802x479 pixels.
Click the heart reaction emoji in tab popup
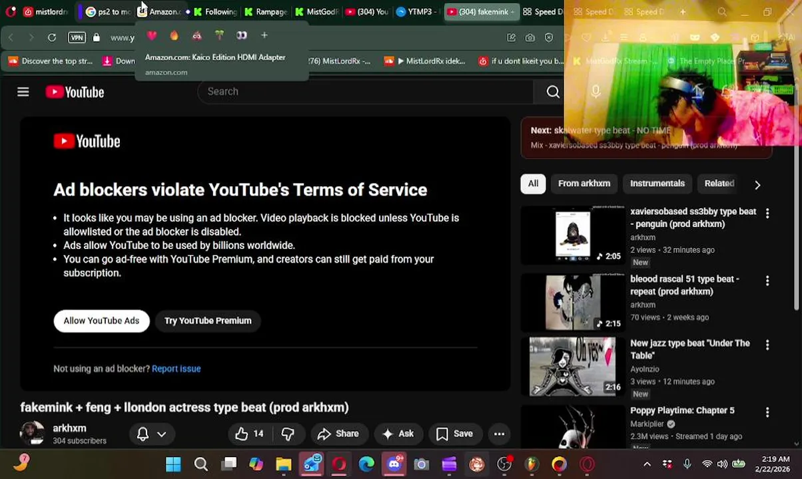point(152,35)
